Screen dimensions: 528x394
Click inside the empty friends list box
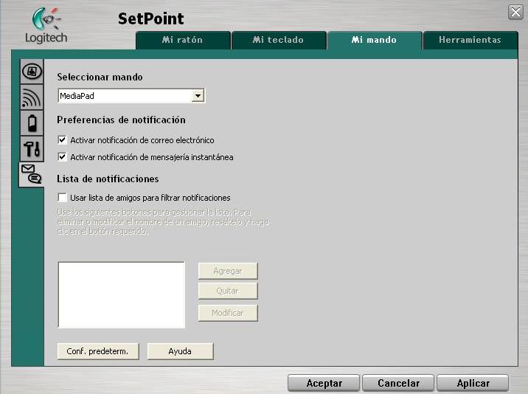[x=121, y=294]
